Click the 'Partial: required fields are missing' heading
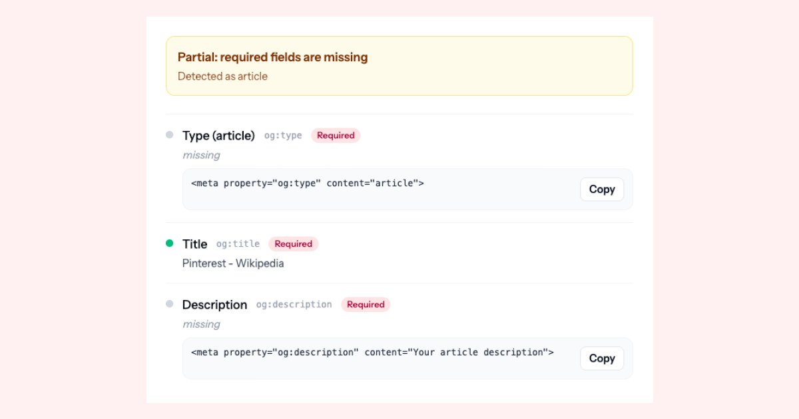 (272, 57)
